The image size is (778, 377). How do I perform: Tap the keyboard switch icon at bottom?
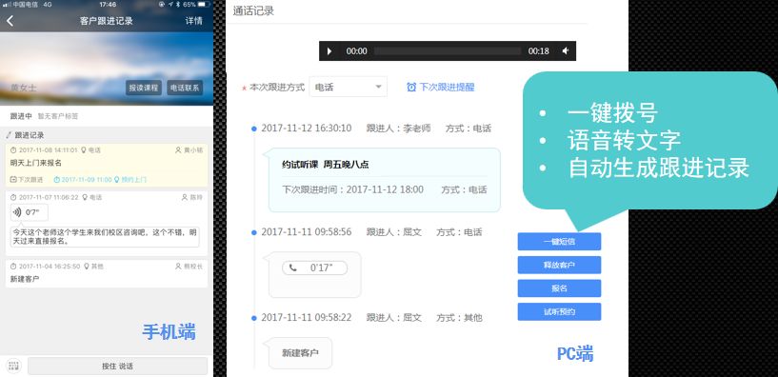click(x=13, y=367)
